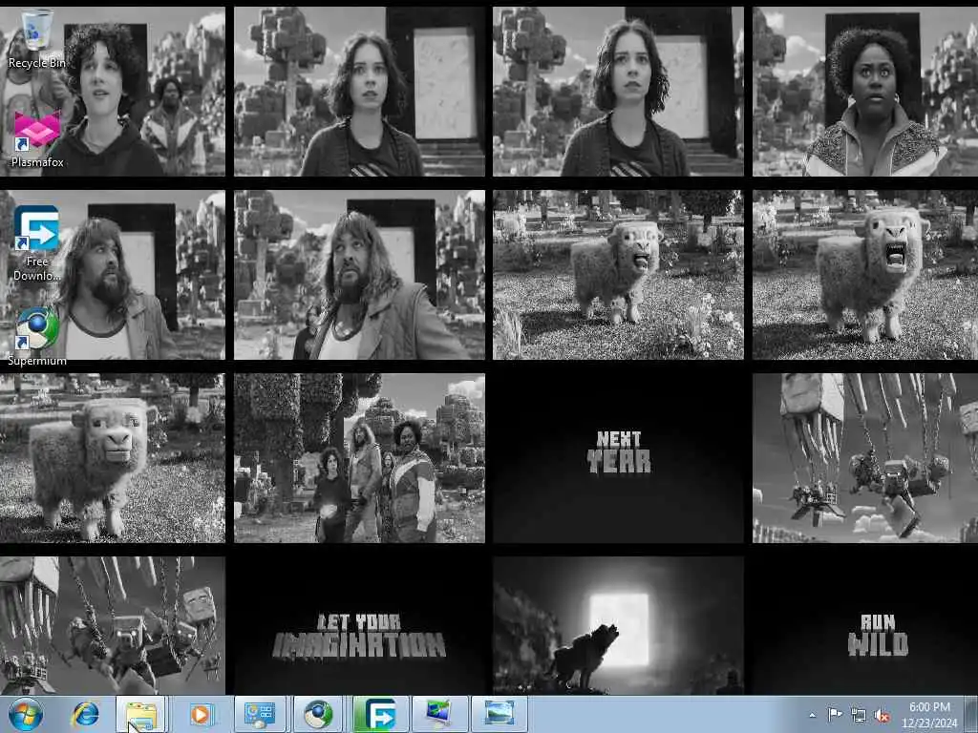Open the Windows Start menu
The height and width of the screenshot is (733, 978).
pos(26,714)
